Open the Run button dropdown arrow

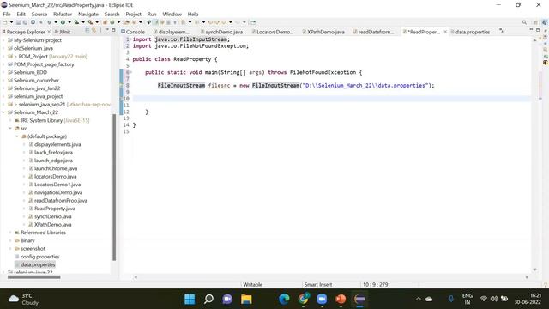69,22
